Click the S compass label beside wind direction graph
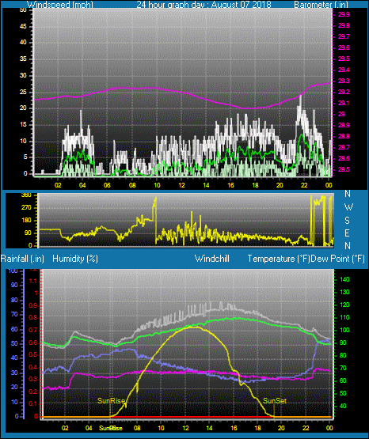 tap(347, 221)
